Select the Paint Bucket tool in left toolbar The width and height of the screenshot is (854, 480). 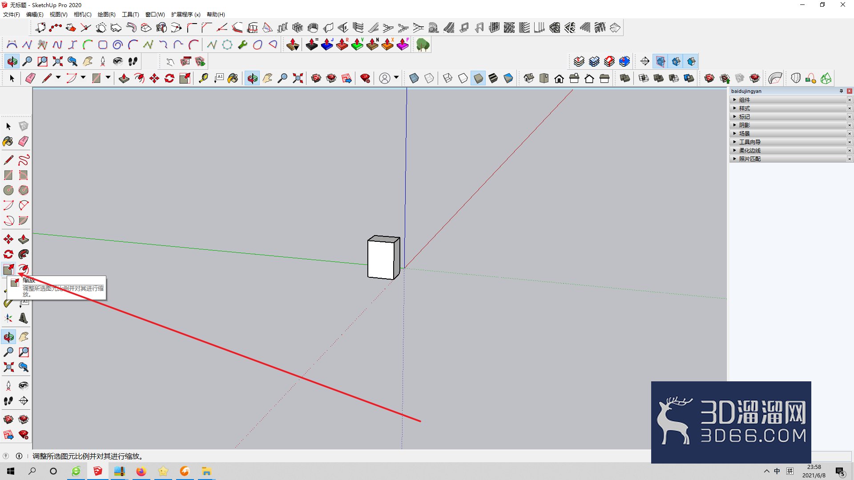8,141
